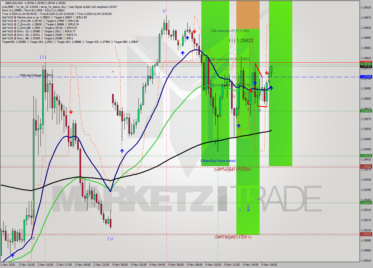373x268 pixels.
Task: Click the '1 Nov 2024' date label
Action: click(x=8, y=265)
